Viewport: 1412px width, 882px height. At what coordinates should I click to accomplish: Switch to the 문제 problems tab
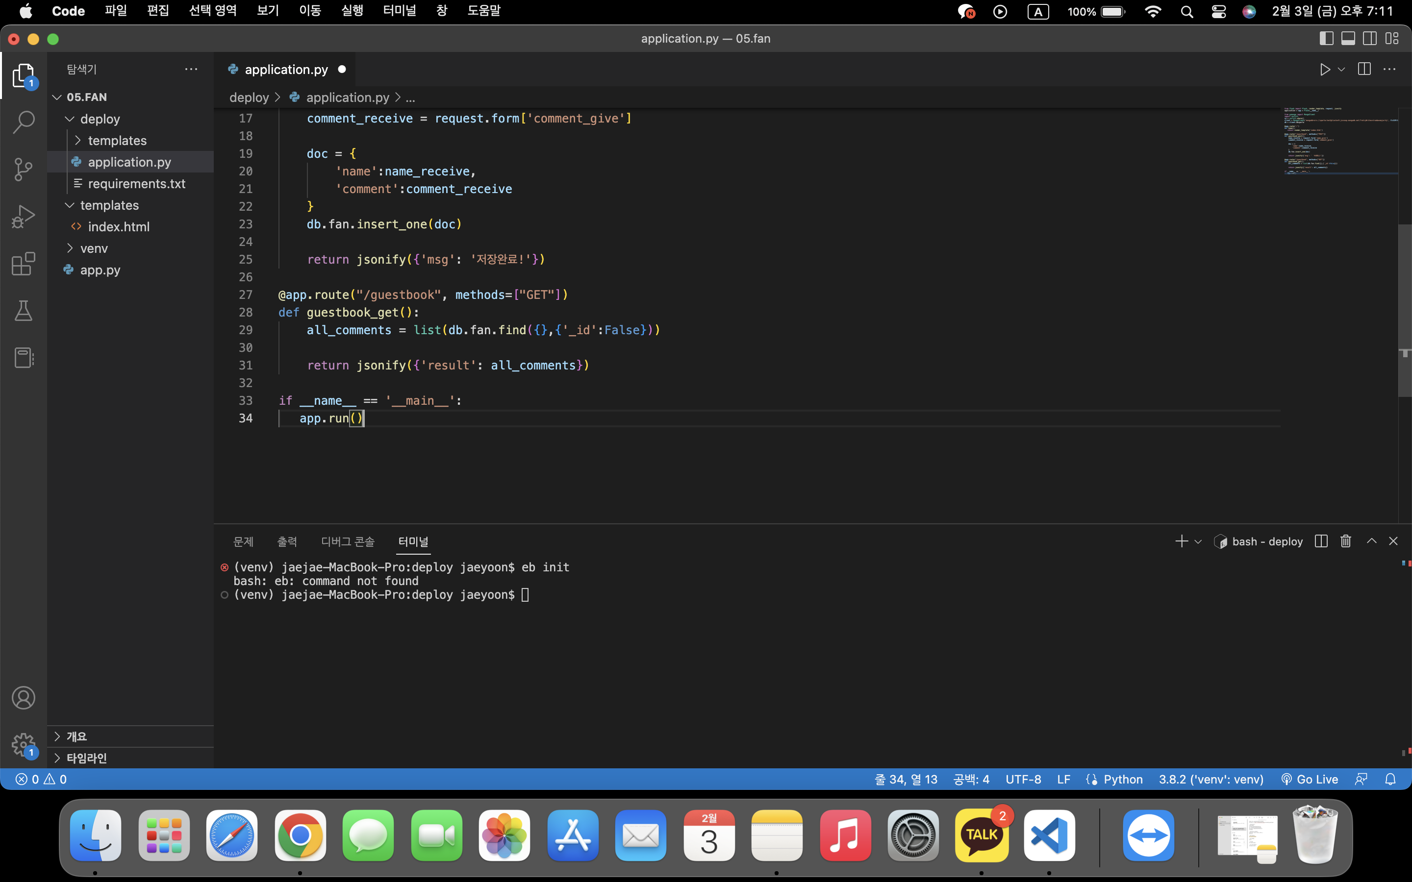click(243, 542)
